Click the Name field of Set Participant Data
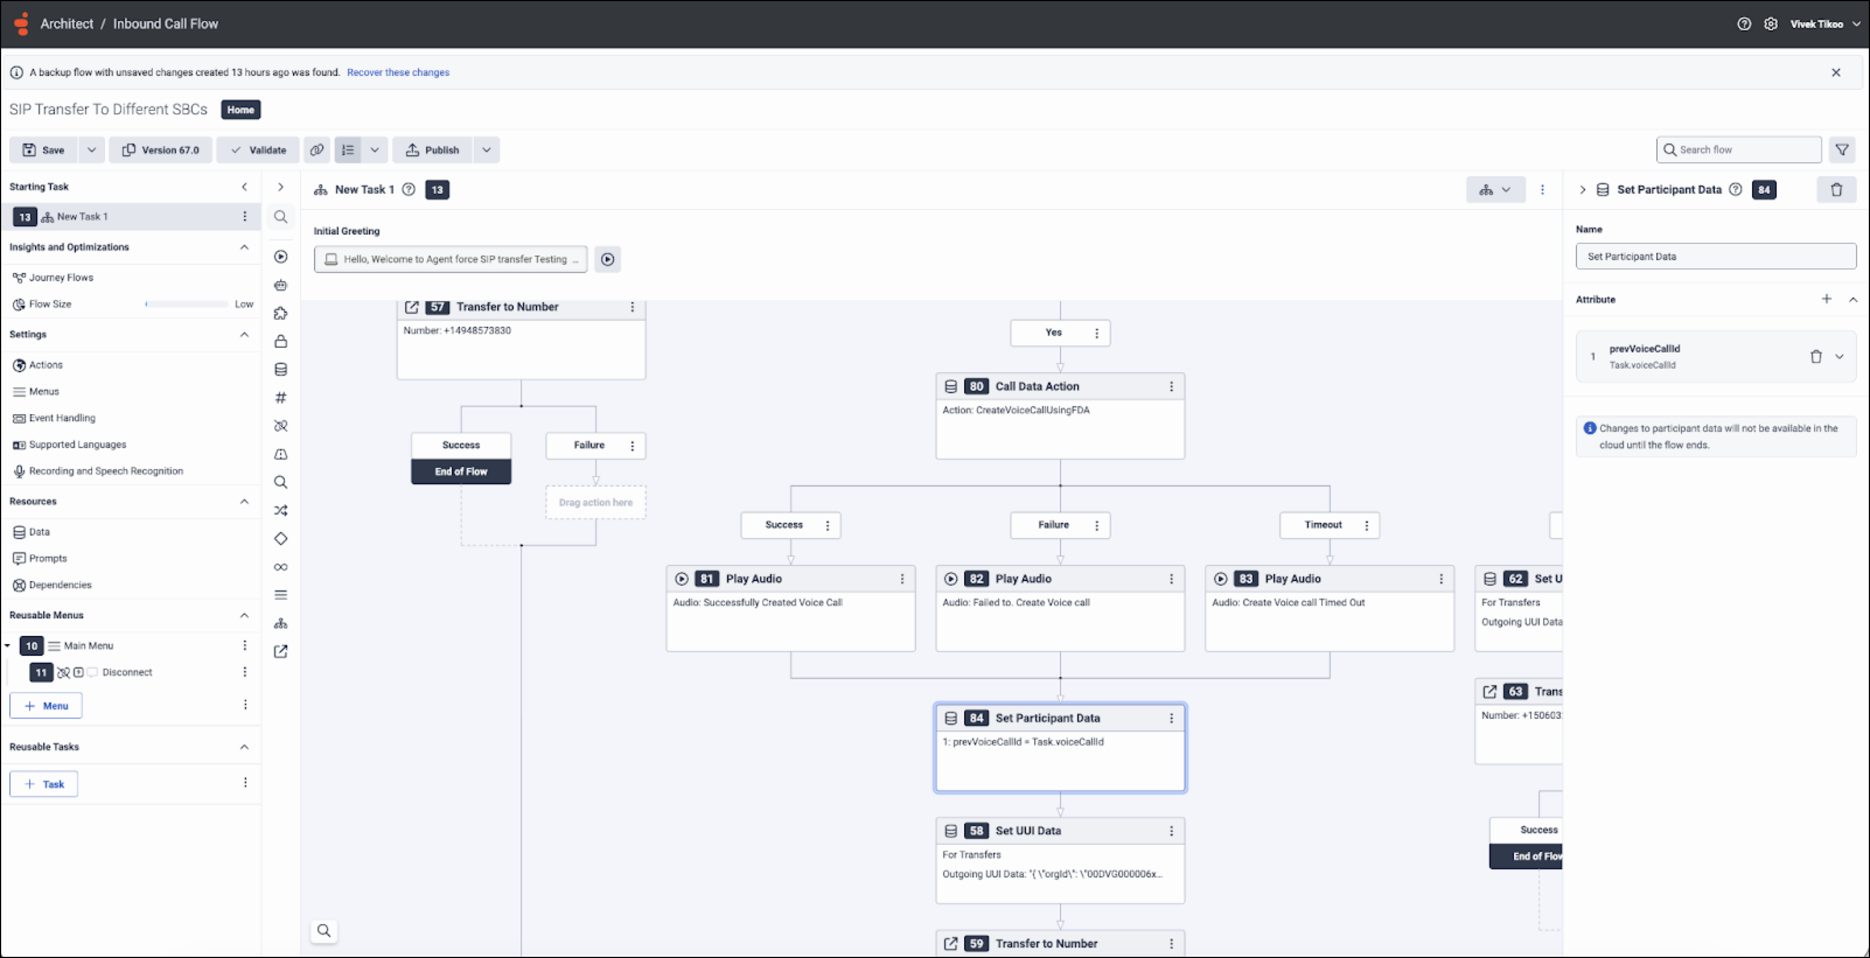Screen dimensions: 1870x958 coord(1715,256)
